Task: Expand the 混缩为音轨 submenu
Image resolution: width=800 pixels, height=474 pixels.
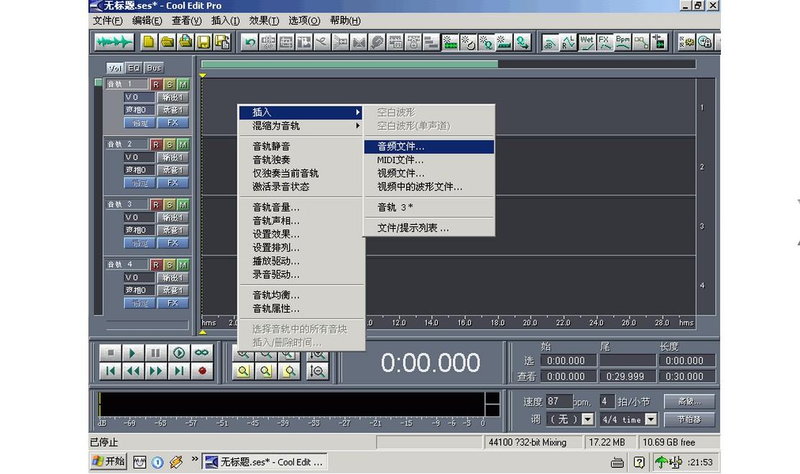Action: pos(302,126)
